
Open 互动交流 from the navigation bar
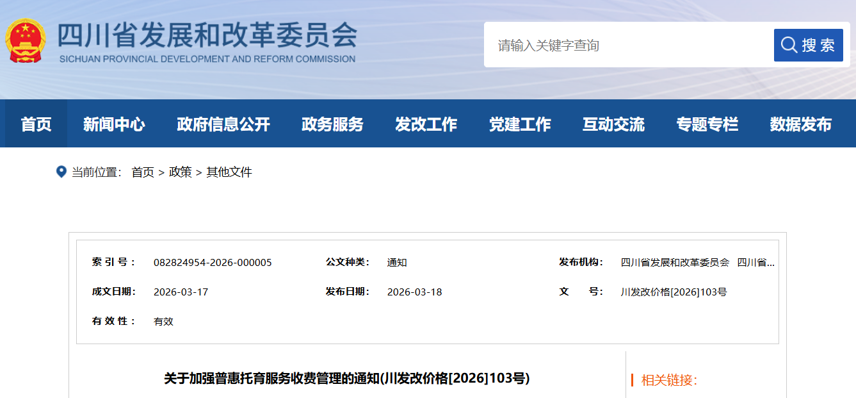613,124
